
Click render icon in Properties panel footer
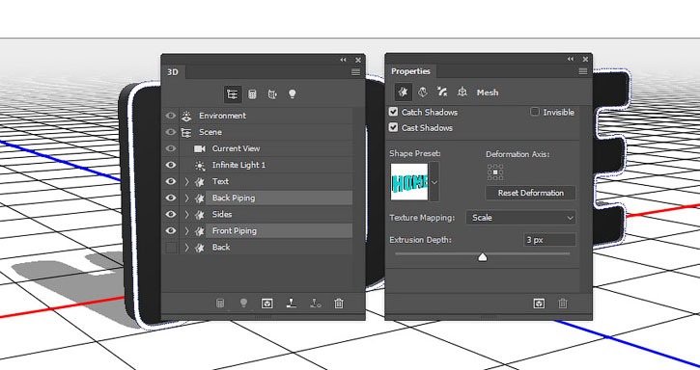click(539, 304)
